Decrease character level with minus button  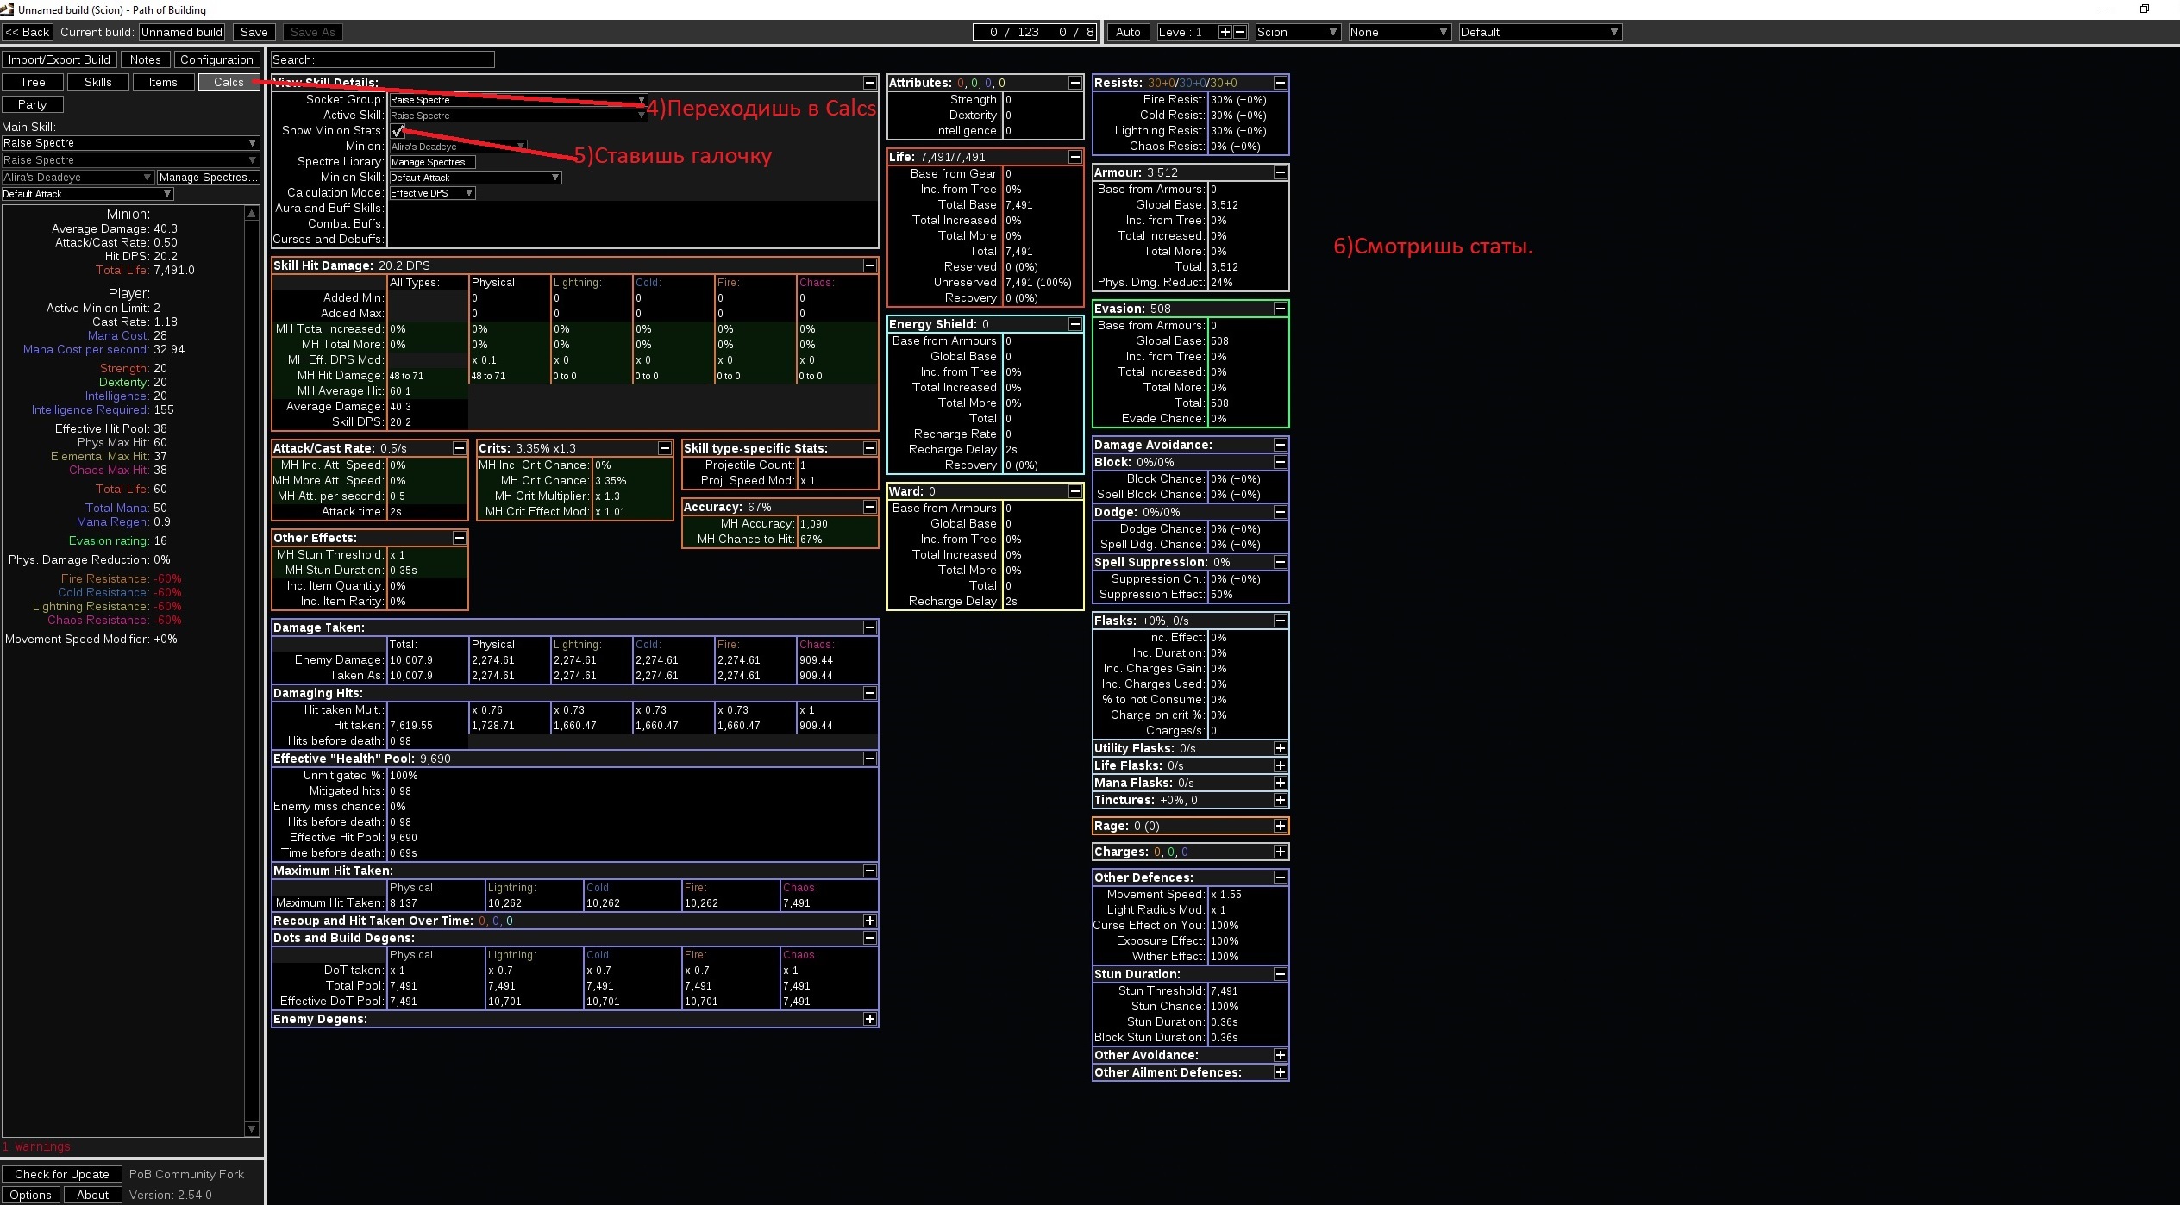(x=1240, y=32)
